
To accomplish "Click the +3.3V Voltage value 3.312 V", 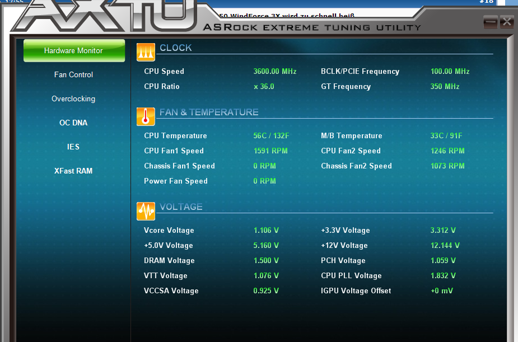I will tap(443, 231).
